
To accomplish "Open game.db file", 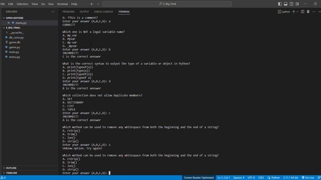I will [x=15, y=42].
